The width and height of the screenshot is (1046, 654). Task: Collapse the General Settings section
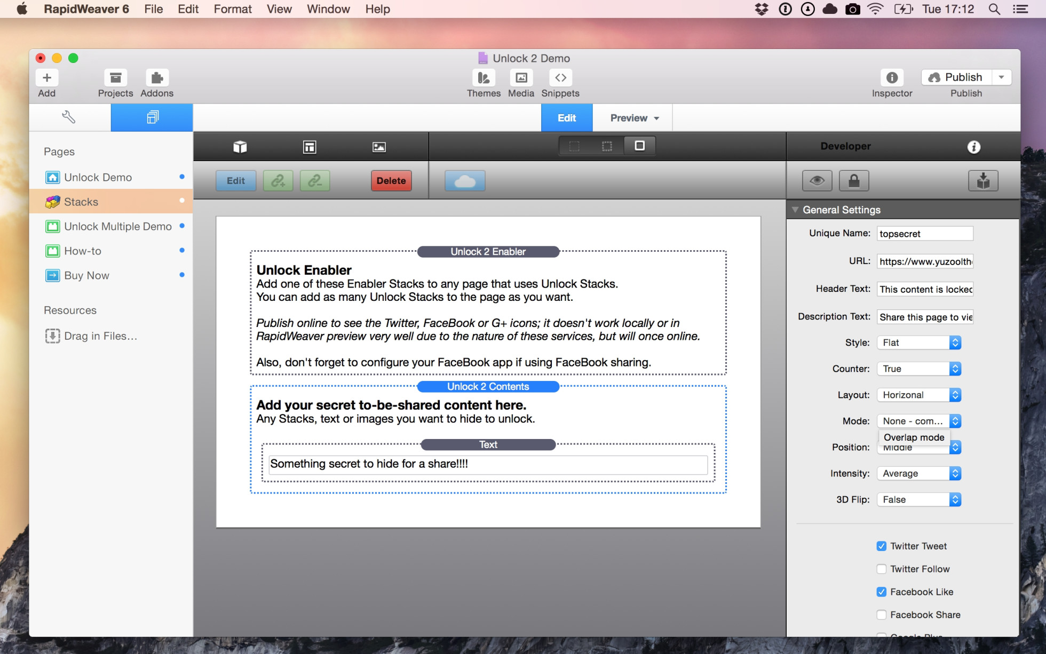pos(795,210)
